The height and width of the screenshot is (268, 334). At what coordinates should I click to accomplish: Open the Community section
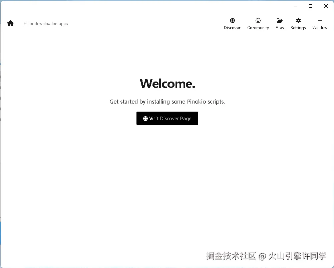258,24
